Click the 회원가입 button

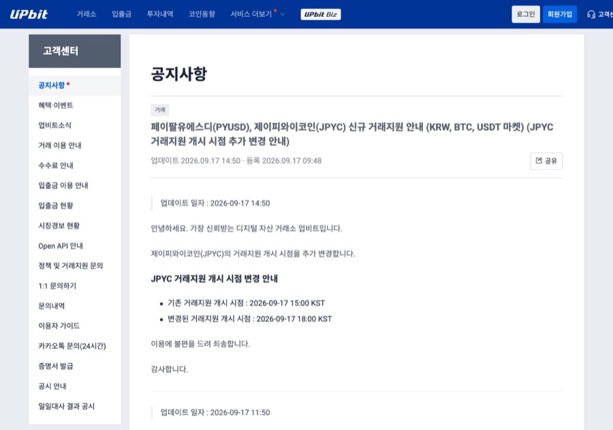coord(560,14)
